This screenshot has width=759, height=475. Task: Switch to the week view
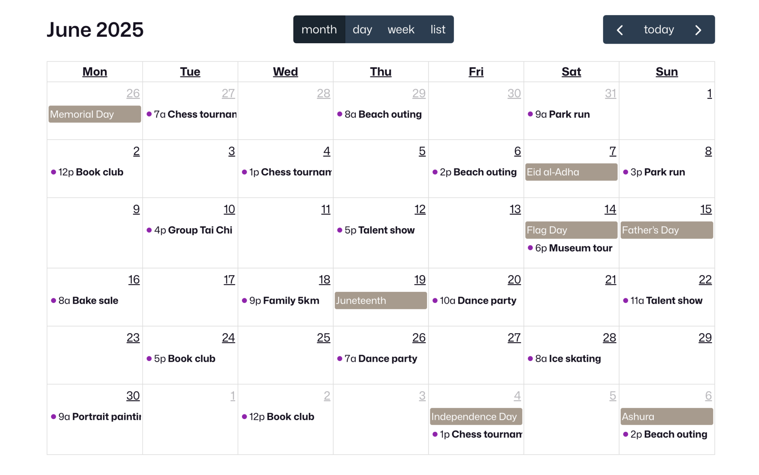[x=401, y=30]
